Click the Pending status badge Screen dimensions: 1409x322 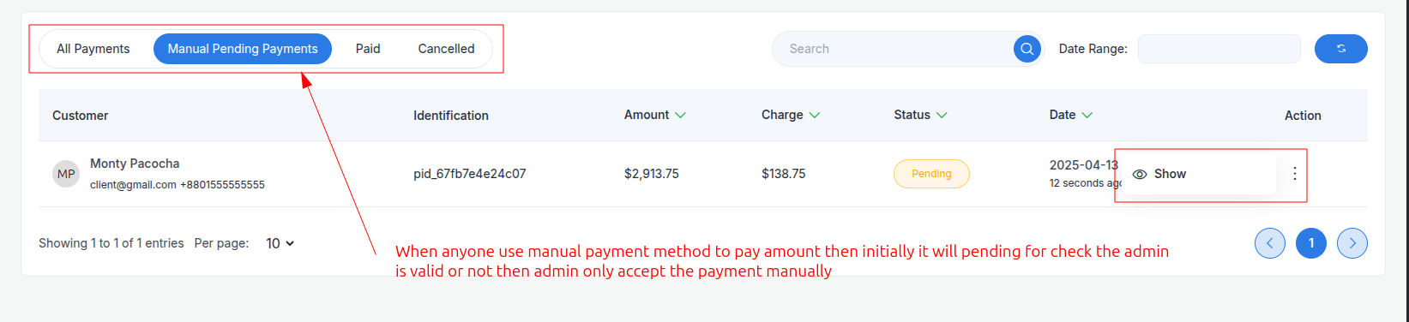click(931, 174)
